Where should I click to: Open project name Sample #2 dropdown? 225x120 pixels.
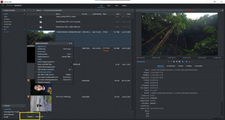point(18,5)
